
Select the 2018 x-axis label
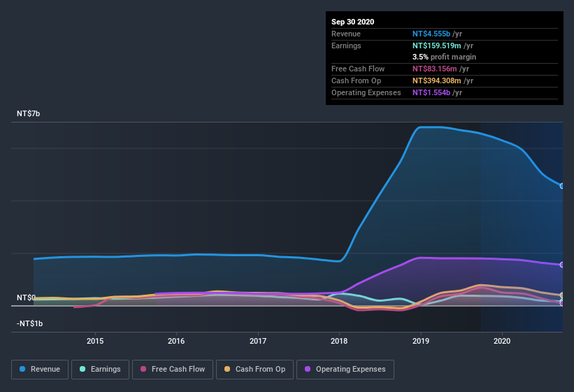(339, 341)
